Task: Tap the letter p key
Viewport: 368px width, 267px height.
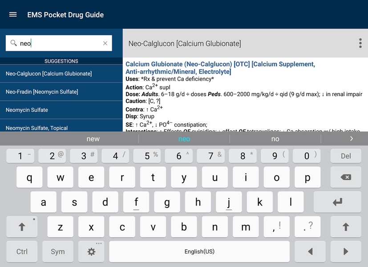Action: [x=307, y=177]
